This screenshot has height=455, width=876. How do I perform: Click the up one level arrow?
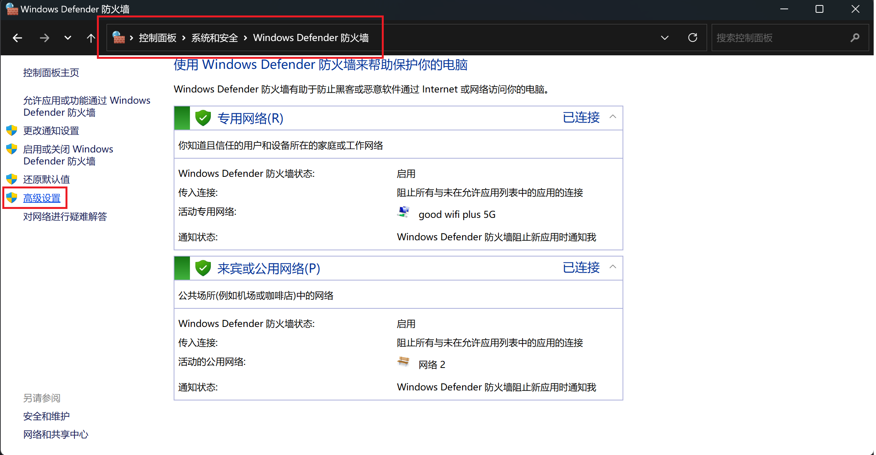(91, 38)
